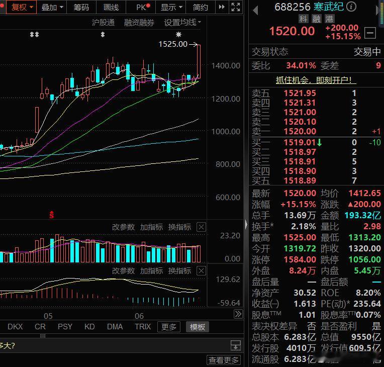Viewport: 384px width, 367px height.
Task: Click 跌停 price 1056.00
Action: (365, 259)
